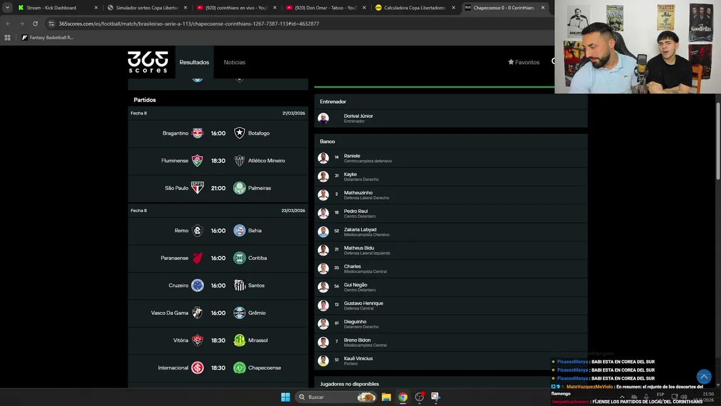This screenshot has width=721, height=406.
Task: Click the Atlético Mineiro crest
Action: (x=239, y=161)
